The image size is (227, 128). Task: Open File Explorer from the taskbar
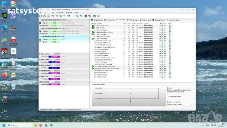coord(35,125)
